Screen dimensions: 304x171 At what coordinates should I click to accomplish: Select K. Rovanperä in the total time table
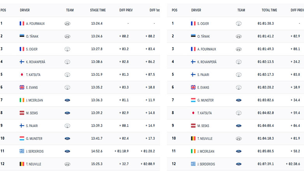point(207,62)
